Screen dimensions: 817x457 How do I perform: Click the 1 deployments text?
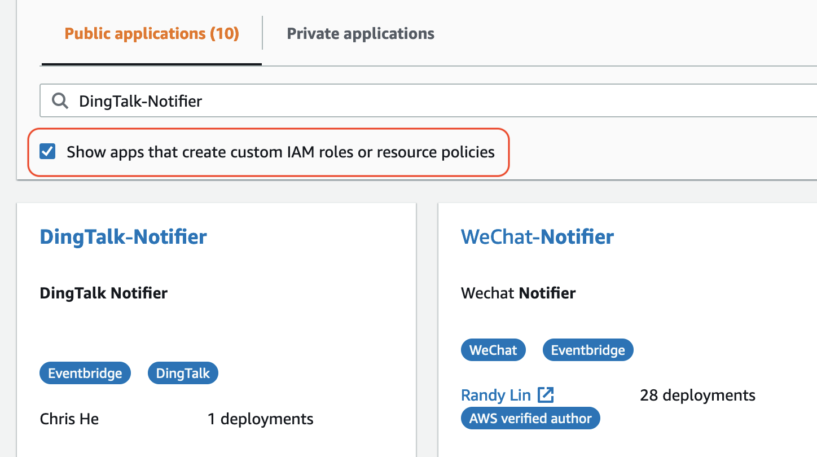tap(260, 419)
